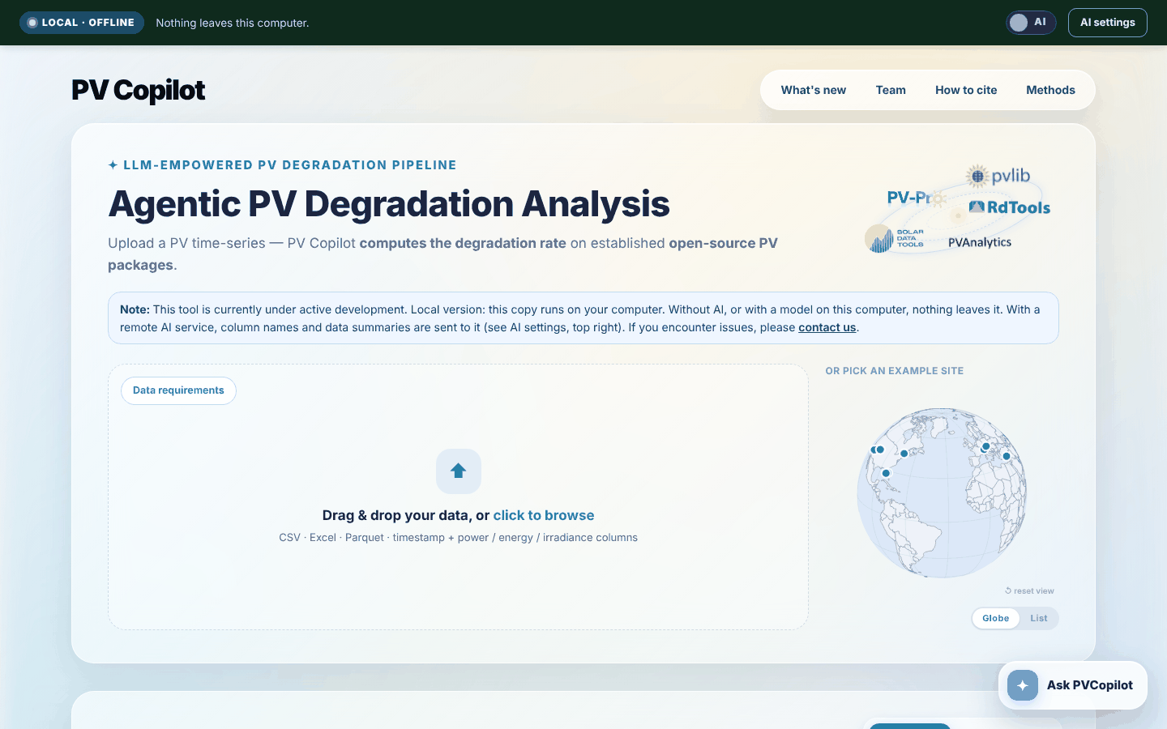Follow the contact us link

(827, 327)
